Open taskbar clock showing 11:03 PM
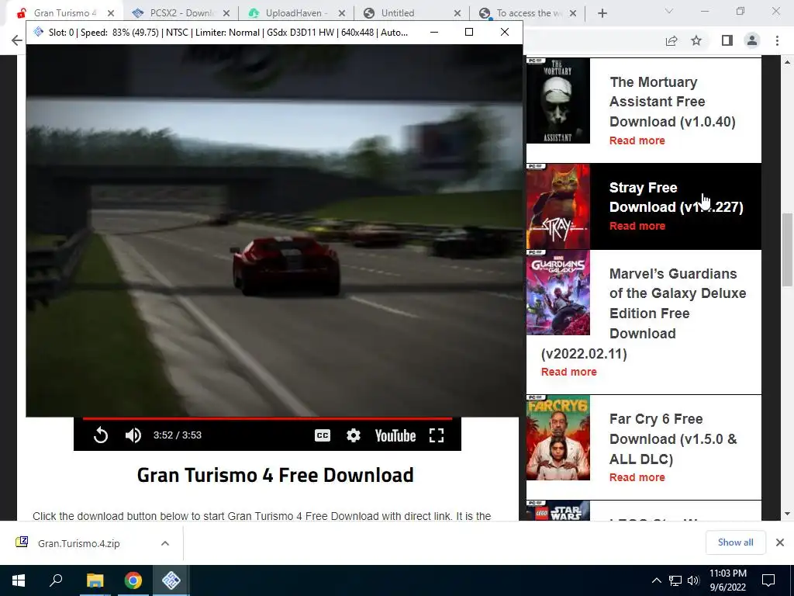Image resolution: width=794 pixels, height=596 pixels. (x=727, y=580)
